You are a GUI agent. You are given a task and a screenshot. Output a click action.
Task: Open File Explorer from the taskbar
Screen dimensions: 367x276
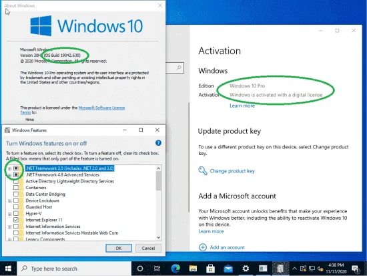193,269
